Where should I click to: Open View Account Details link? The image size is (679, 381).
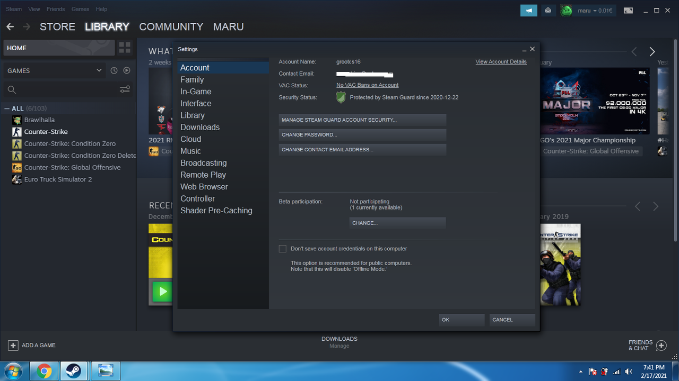(x=501, y=61)
